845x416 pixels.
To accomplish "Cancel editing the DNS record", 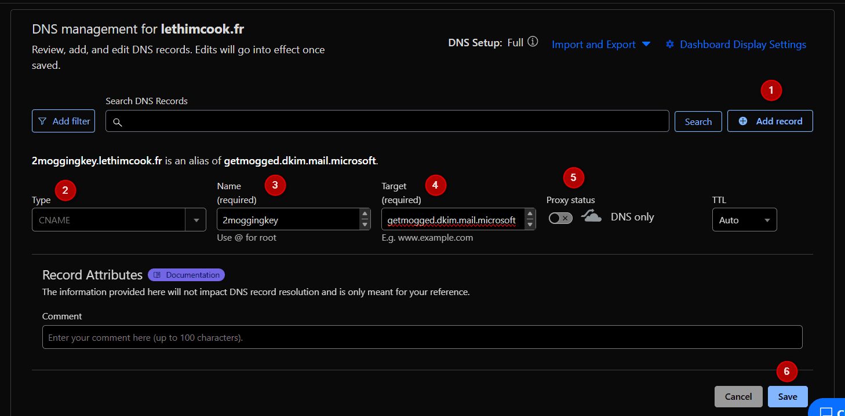I will 738,396.
